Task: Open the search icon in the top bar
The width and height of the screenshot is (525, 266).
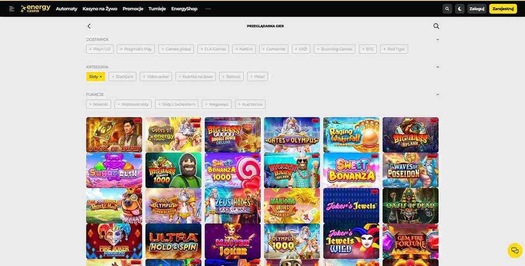Action: (x=447, y=9)
